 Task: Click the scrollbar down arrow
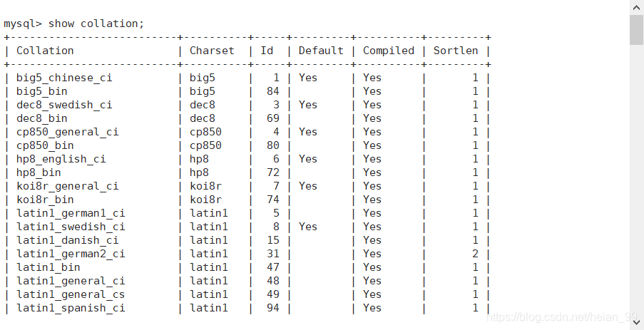coord(637,323)
